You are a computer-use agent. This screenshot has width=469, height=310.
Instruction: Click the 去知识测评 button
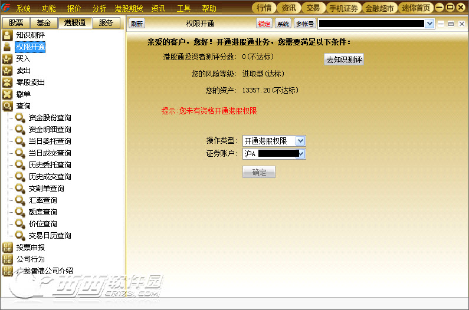click(344, 59)
